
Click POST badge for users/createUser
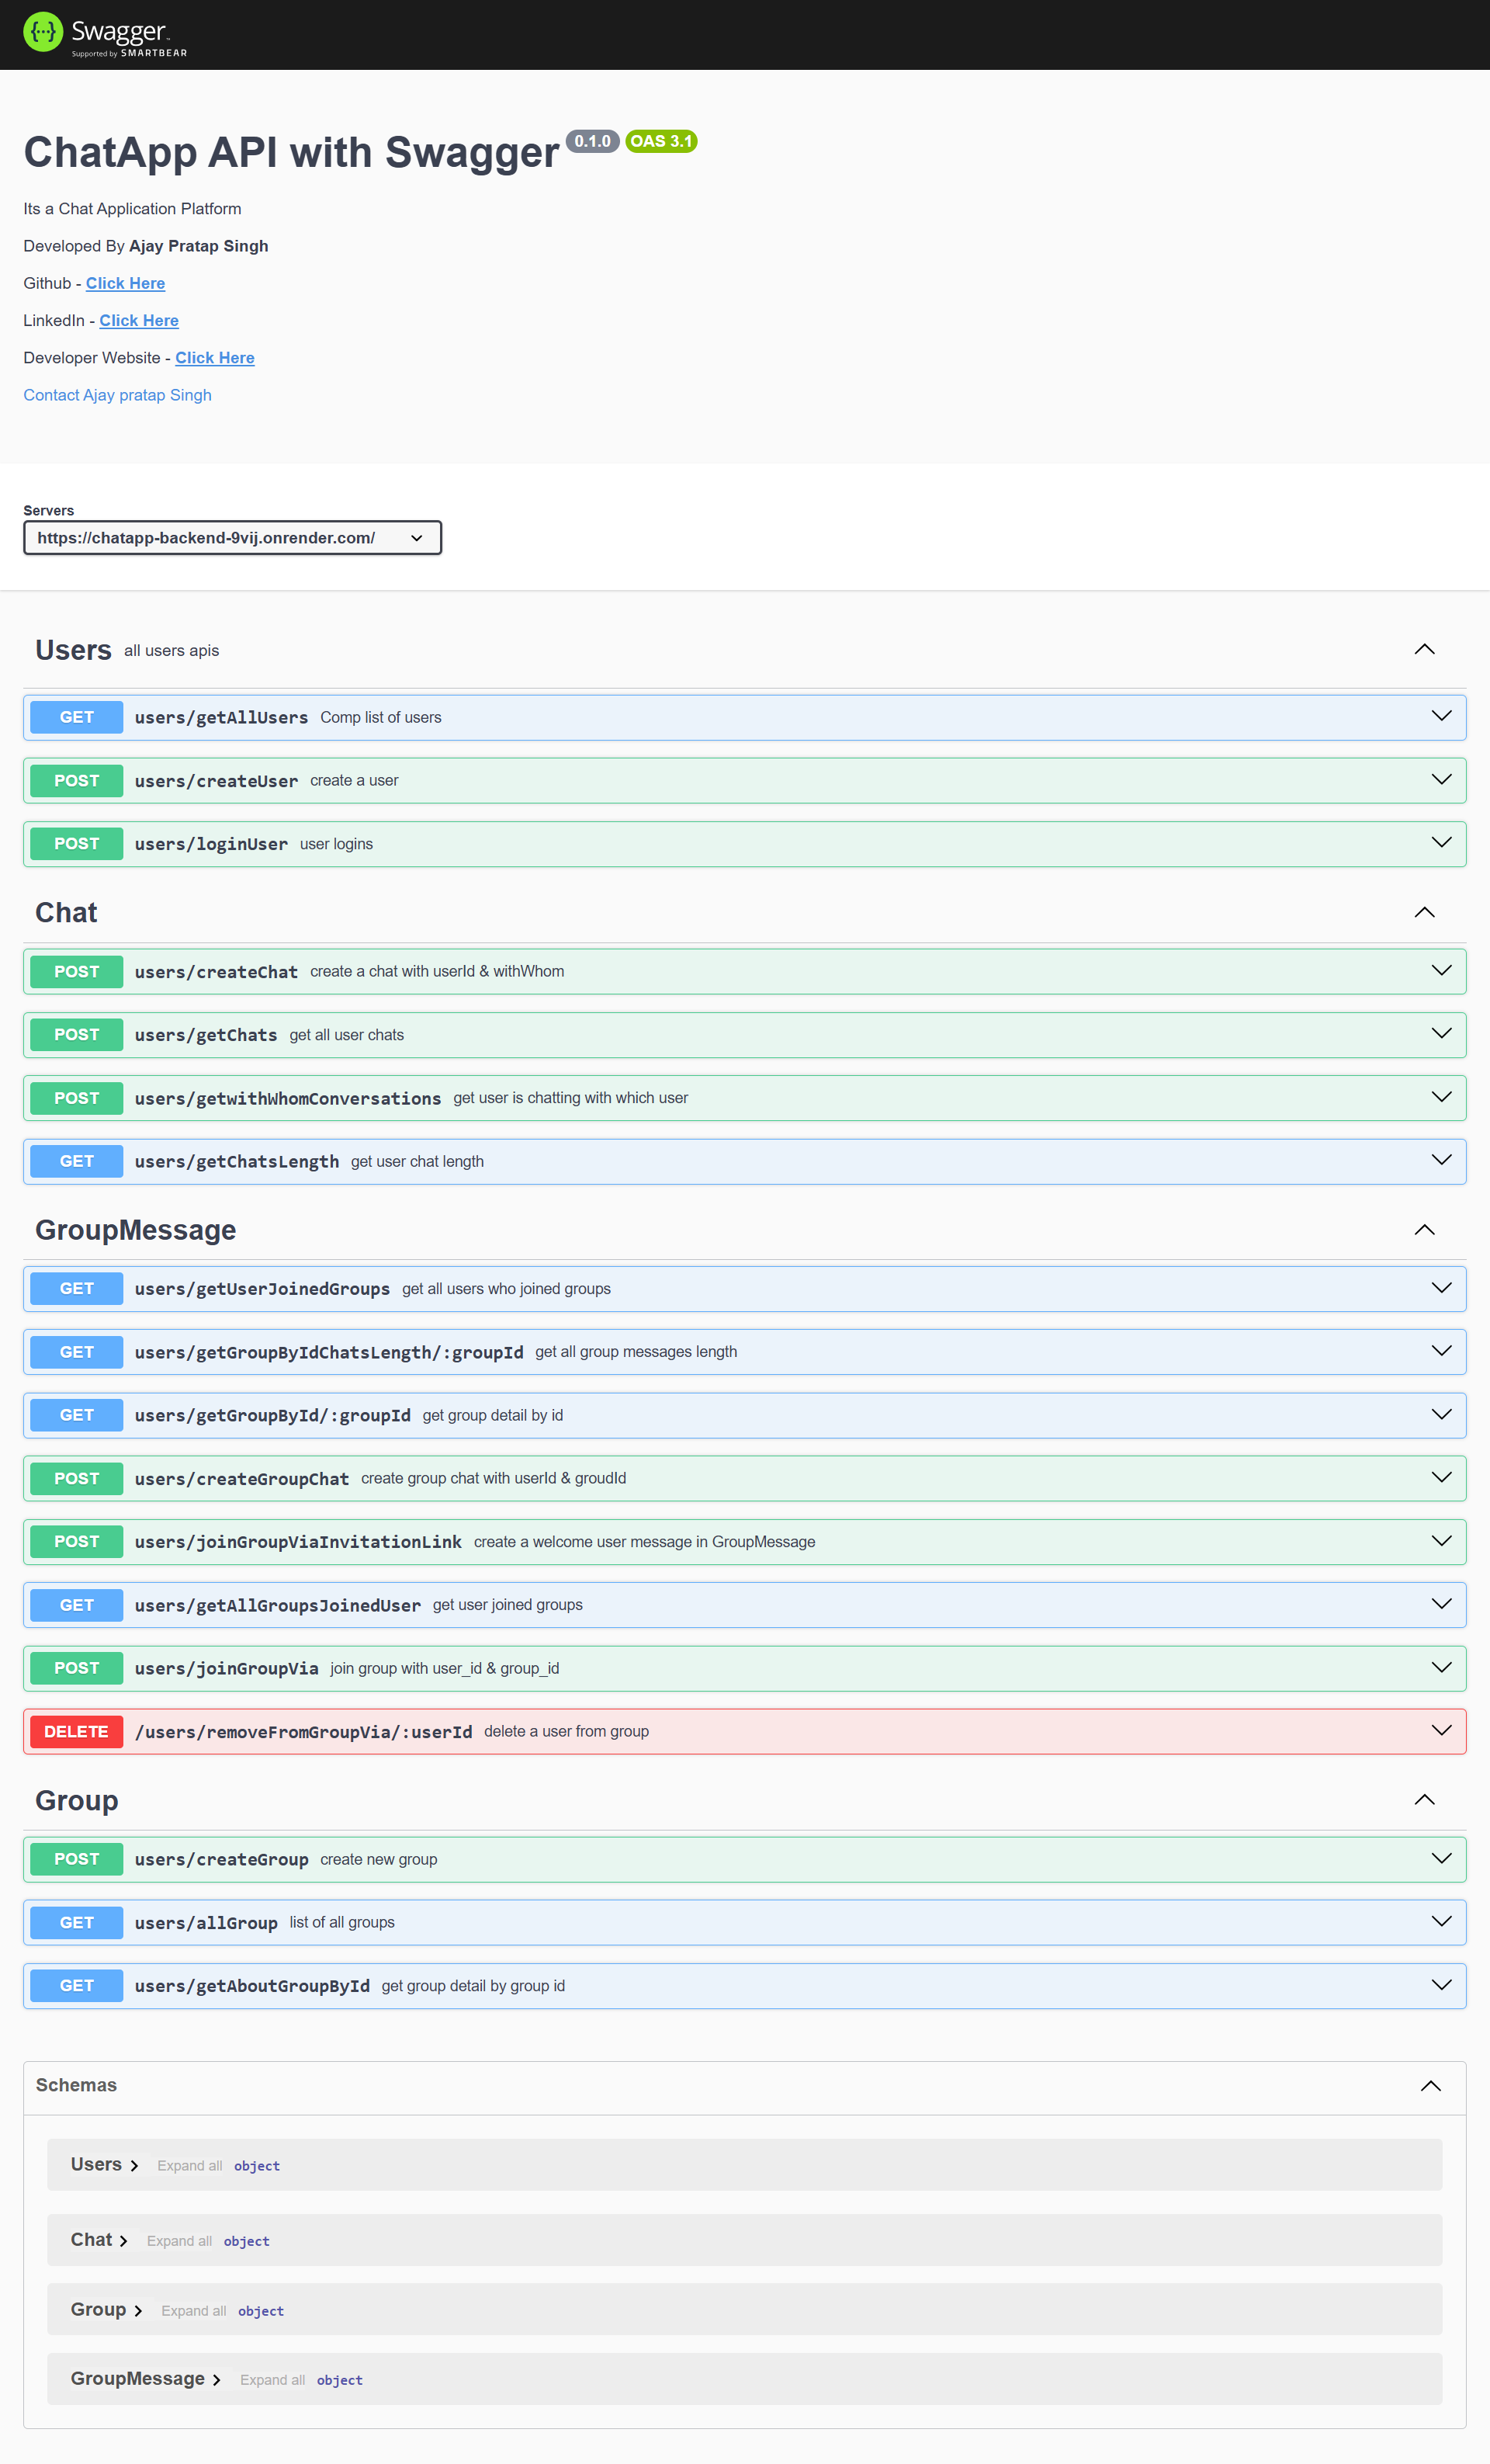click(x=77, y=780)
